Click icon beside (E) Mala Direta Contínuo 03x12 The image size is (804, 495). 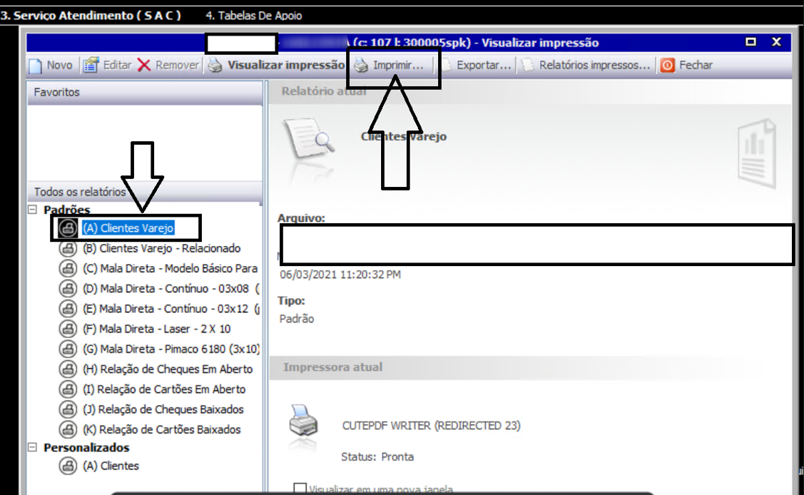click(x=68, y=308)
